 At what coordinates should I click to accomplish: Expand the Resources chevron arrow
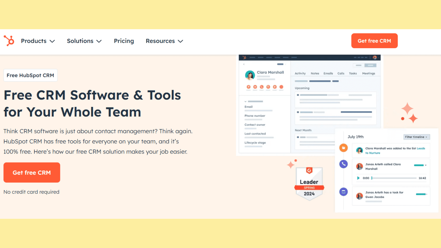(x=181, y=41)
